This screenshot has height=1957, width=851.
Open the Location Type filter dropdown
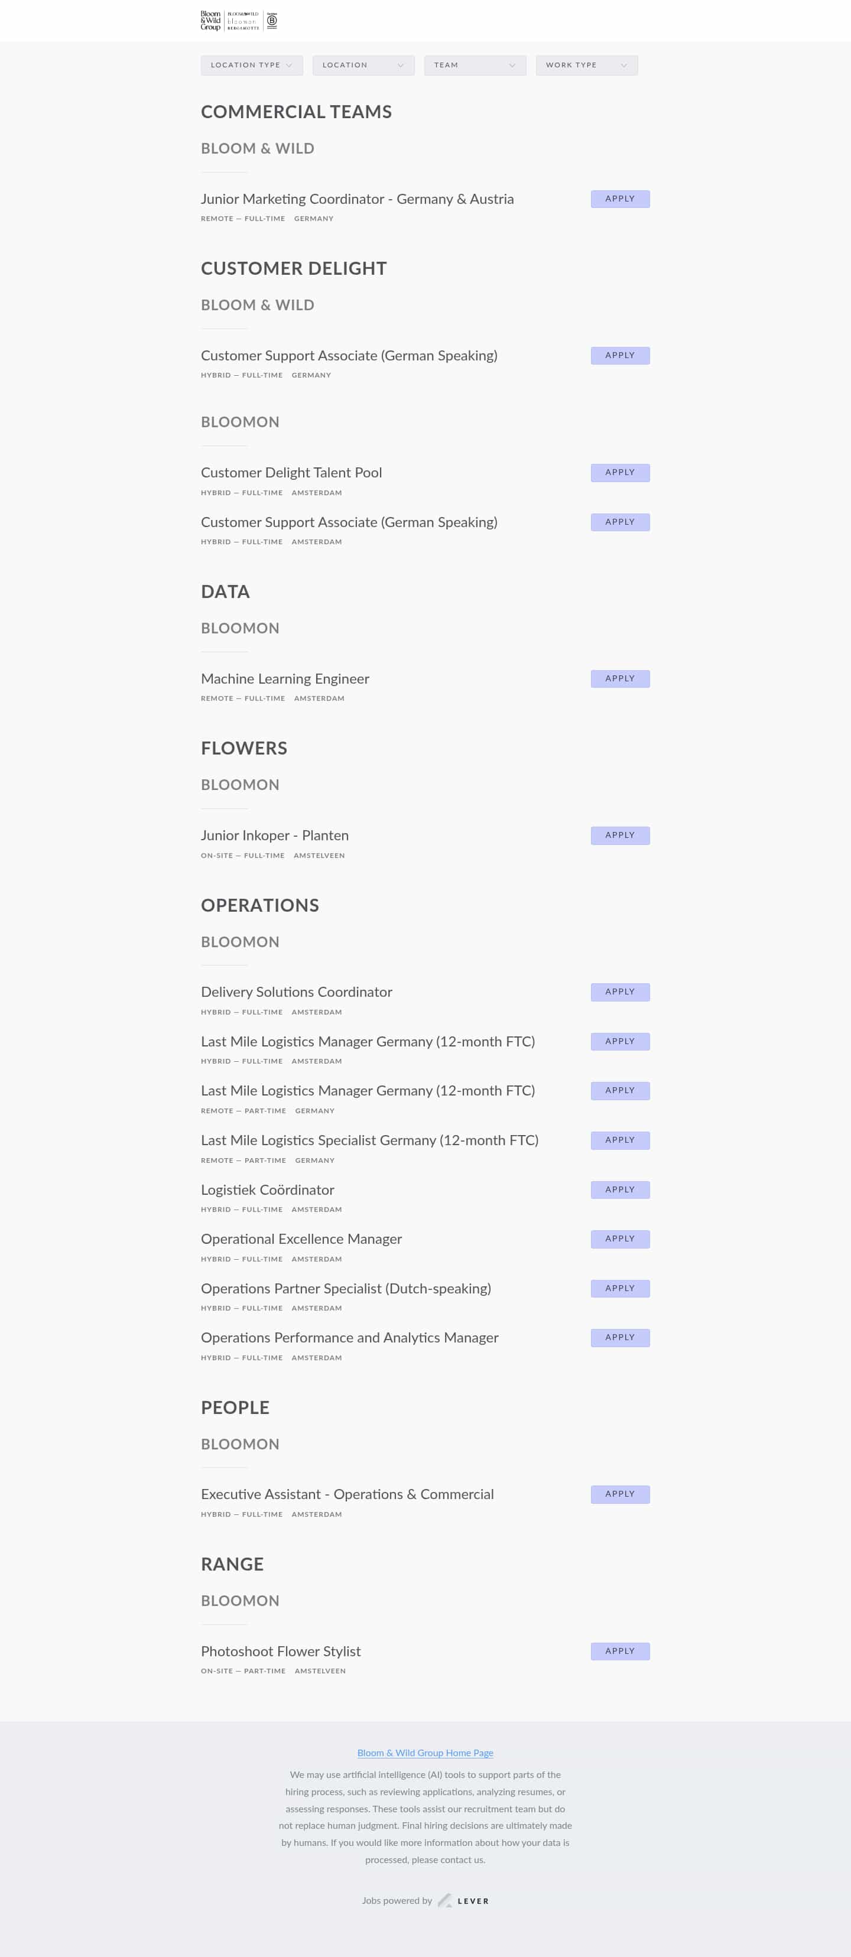(x=252, y=66)
